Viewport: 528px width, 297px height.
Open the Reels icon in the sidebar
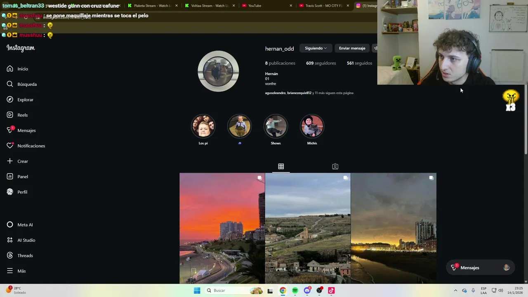(x=10, y=115)
